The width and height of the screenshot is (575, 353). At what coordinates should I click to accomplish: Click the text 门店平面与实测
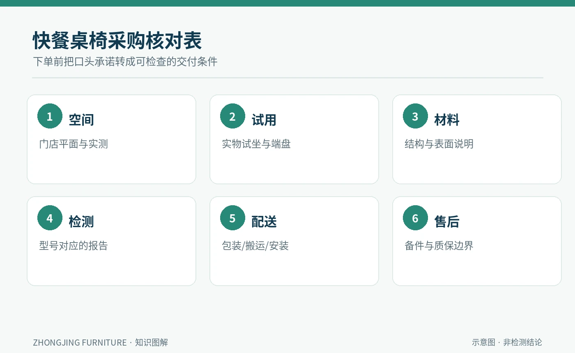click(x=74, y=144)
